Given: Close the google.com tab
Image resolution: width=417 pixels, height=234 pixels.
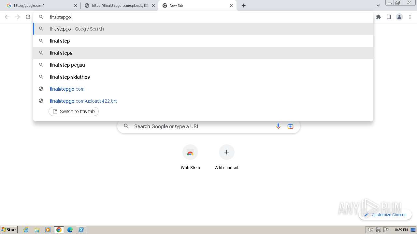Looking at the screenshot, I should pyautogui.click(x=76, y=6).
